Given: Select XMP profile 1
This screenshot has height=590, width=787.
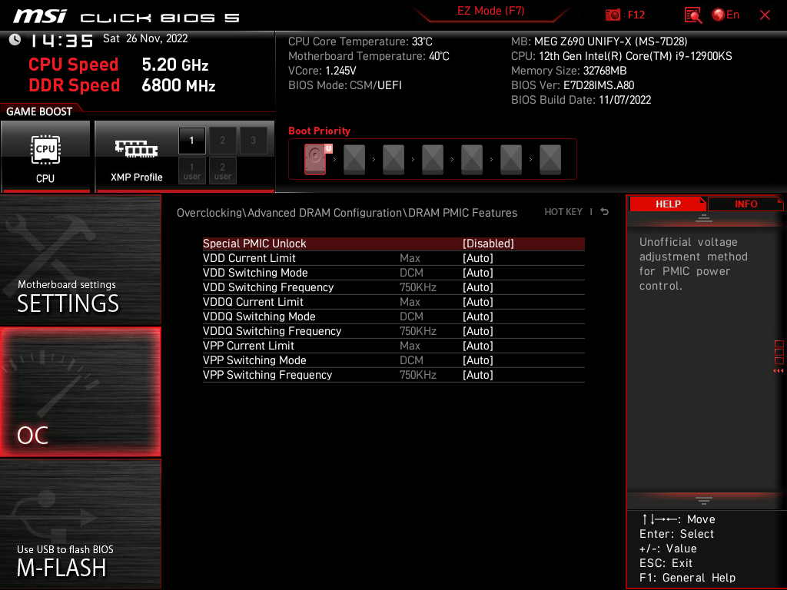Looking at the screenshot, I should click(191, 141).
